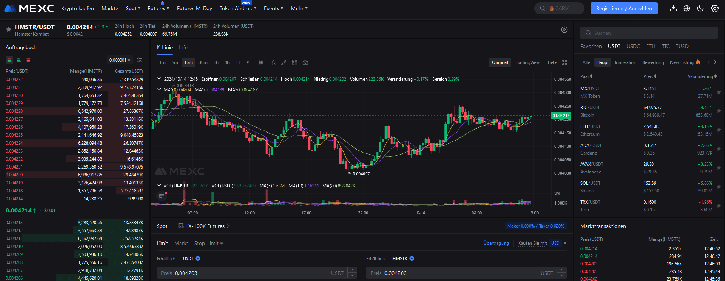Switch to Markt order tab
Viewport: 725px width, 281px height.
181,243
